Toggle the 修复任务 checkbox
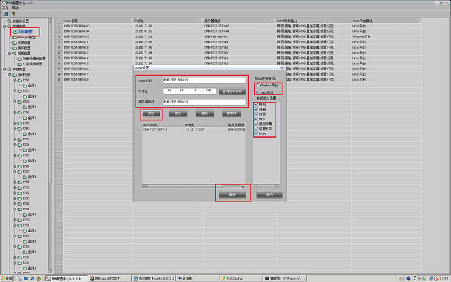 pos(256,129)
